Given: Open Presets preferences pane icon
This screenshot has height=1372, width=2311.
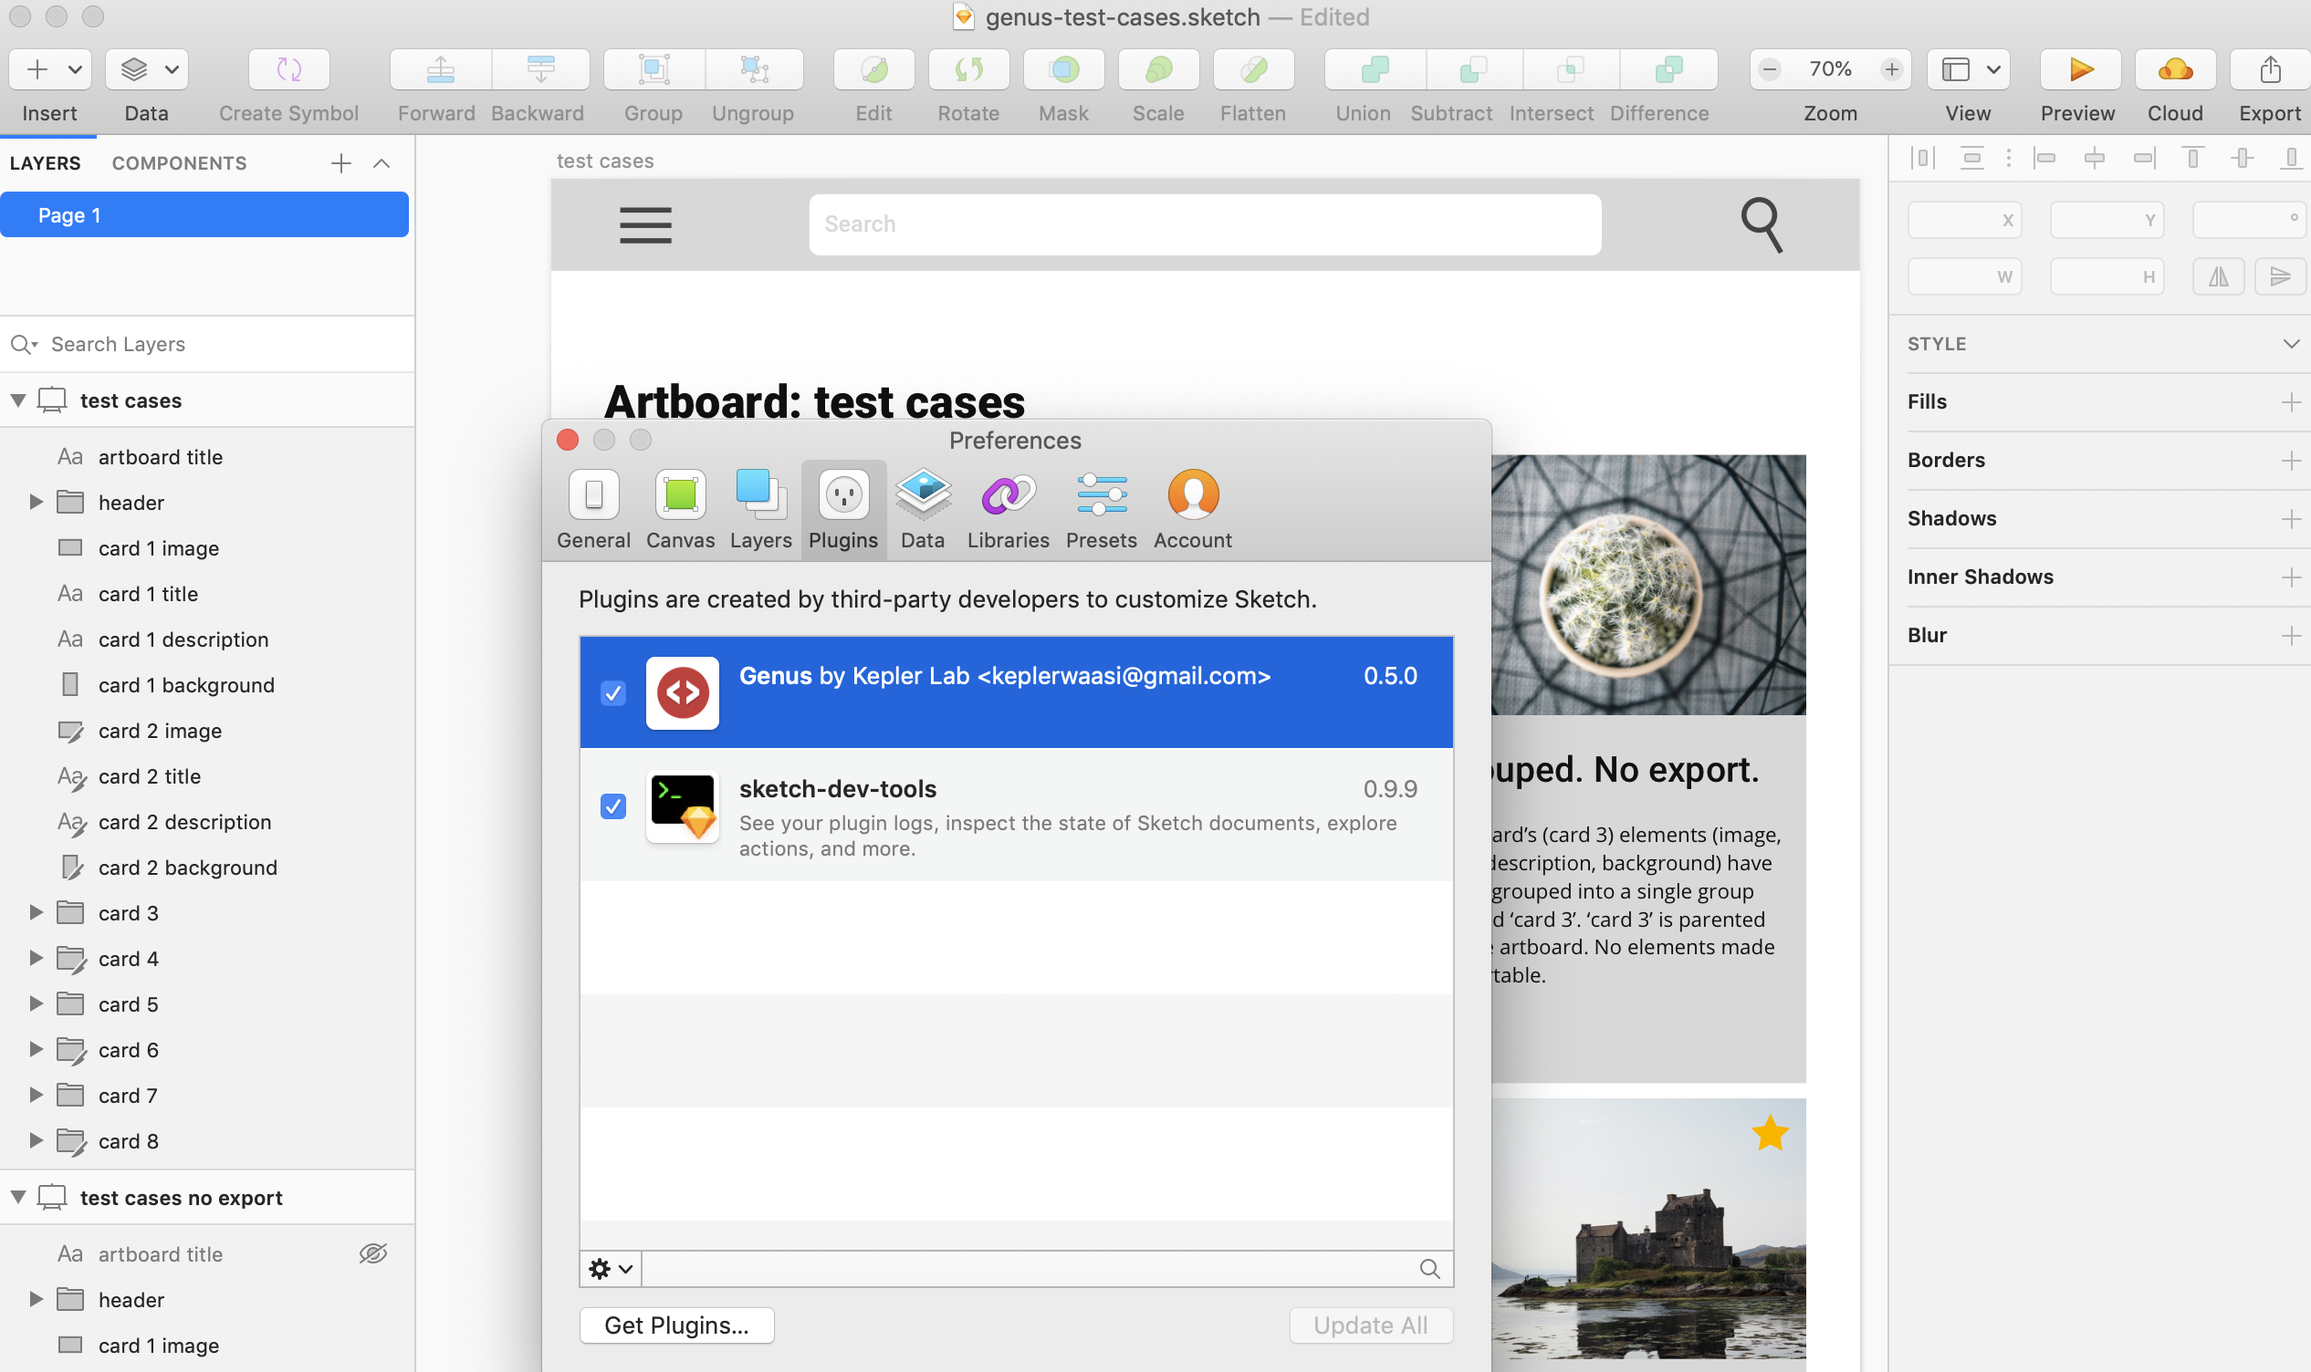Looking at the screenshot, I should (x=1101, y=496).
